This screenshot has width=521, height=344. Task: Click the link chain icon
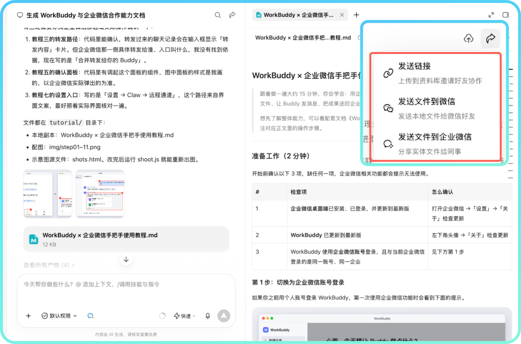click(388, 73)
